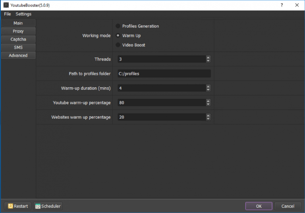Image resolution: width=305 pixels, height=213 pixels.
Task: Click the question mark help button
Action: (x=282, y=5)
